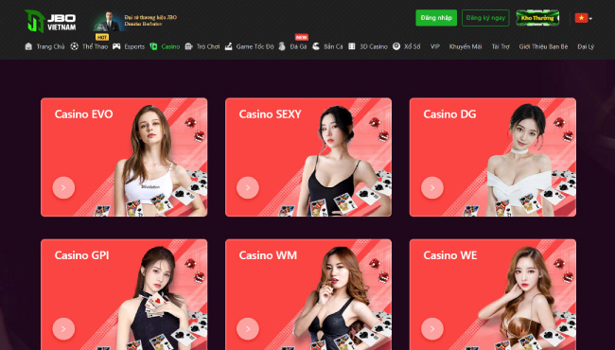Open the language dropdown arrow

click(590, 18)
